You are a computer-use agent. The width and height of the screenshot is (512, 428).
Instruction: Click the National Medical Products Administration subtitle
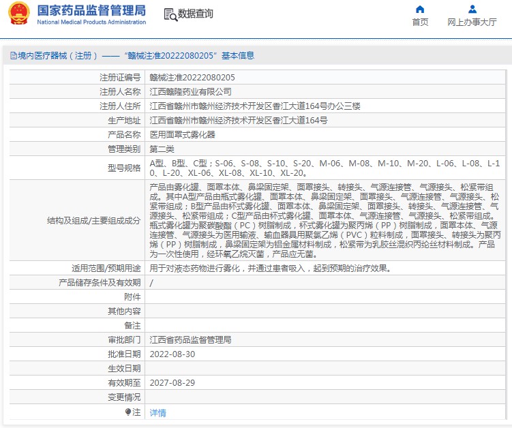coord(91,22)
